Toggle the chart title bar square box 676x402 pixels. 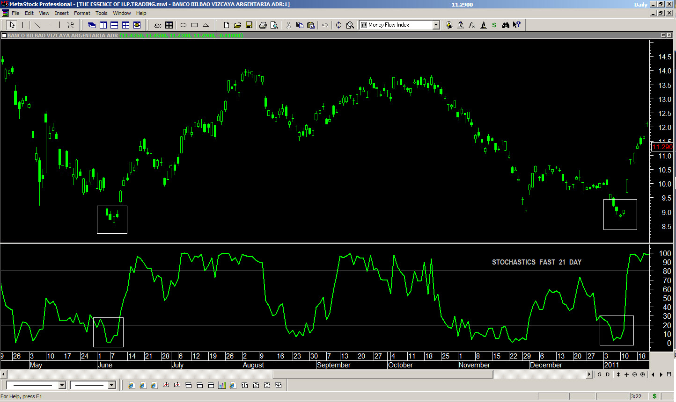click(x=4, y=36)
